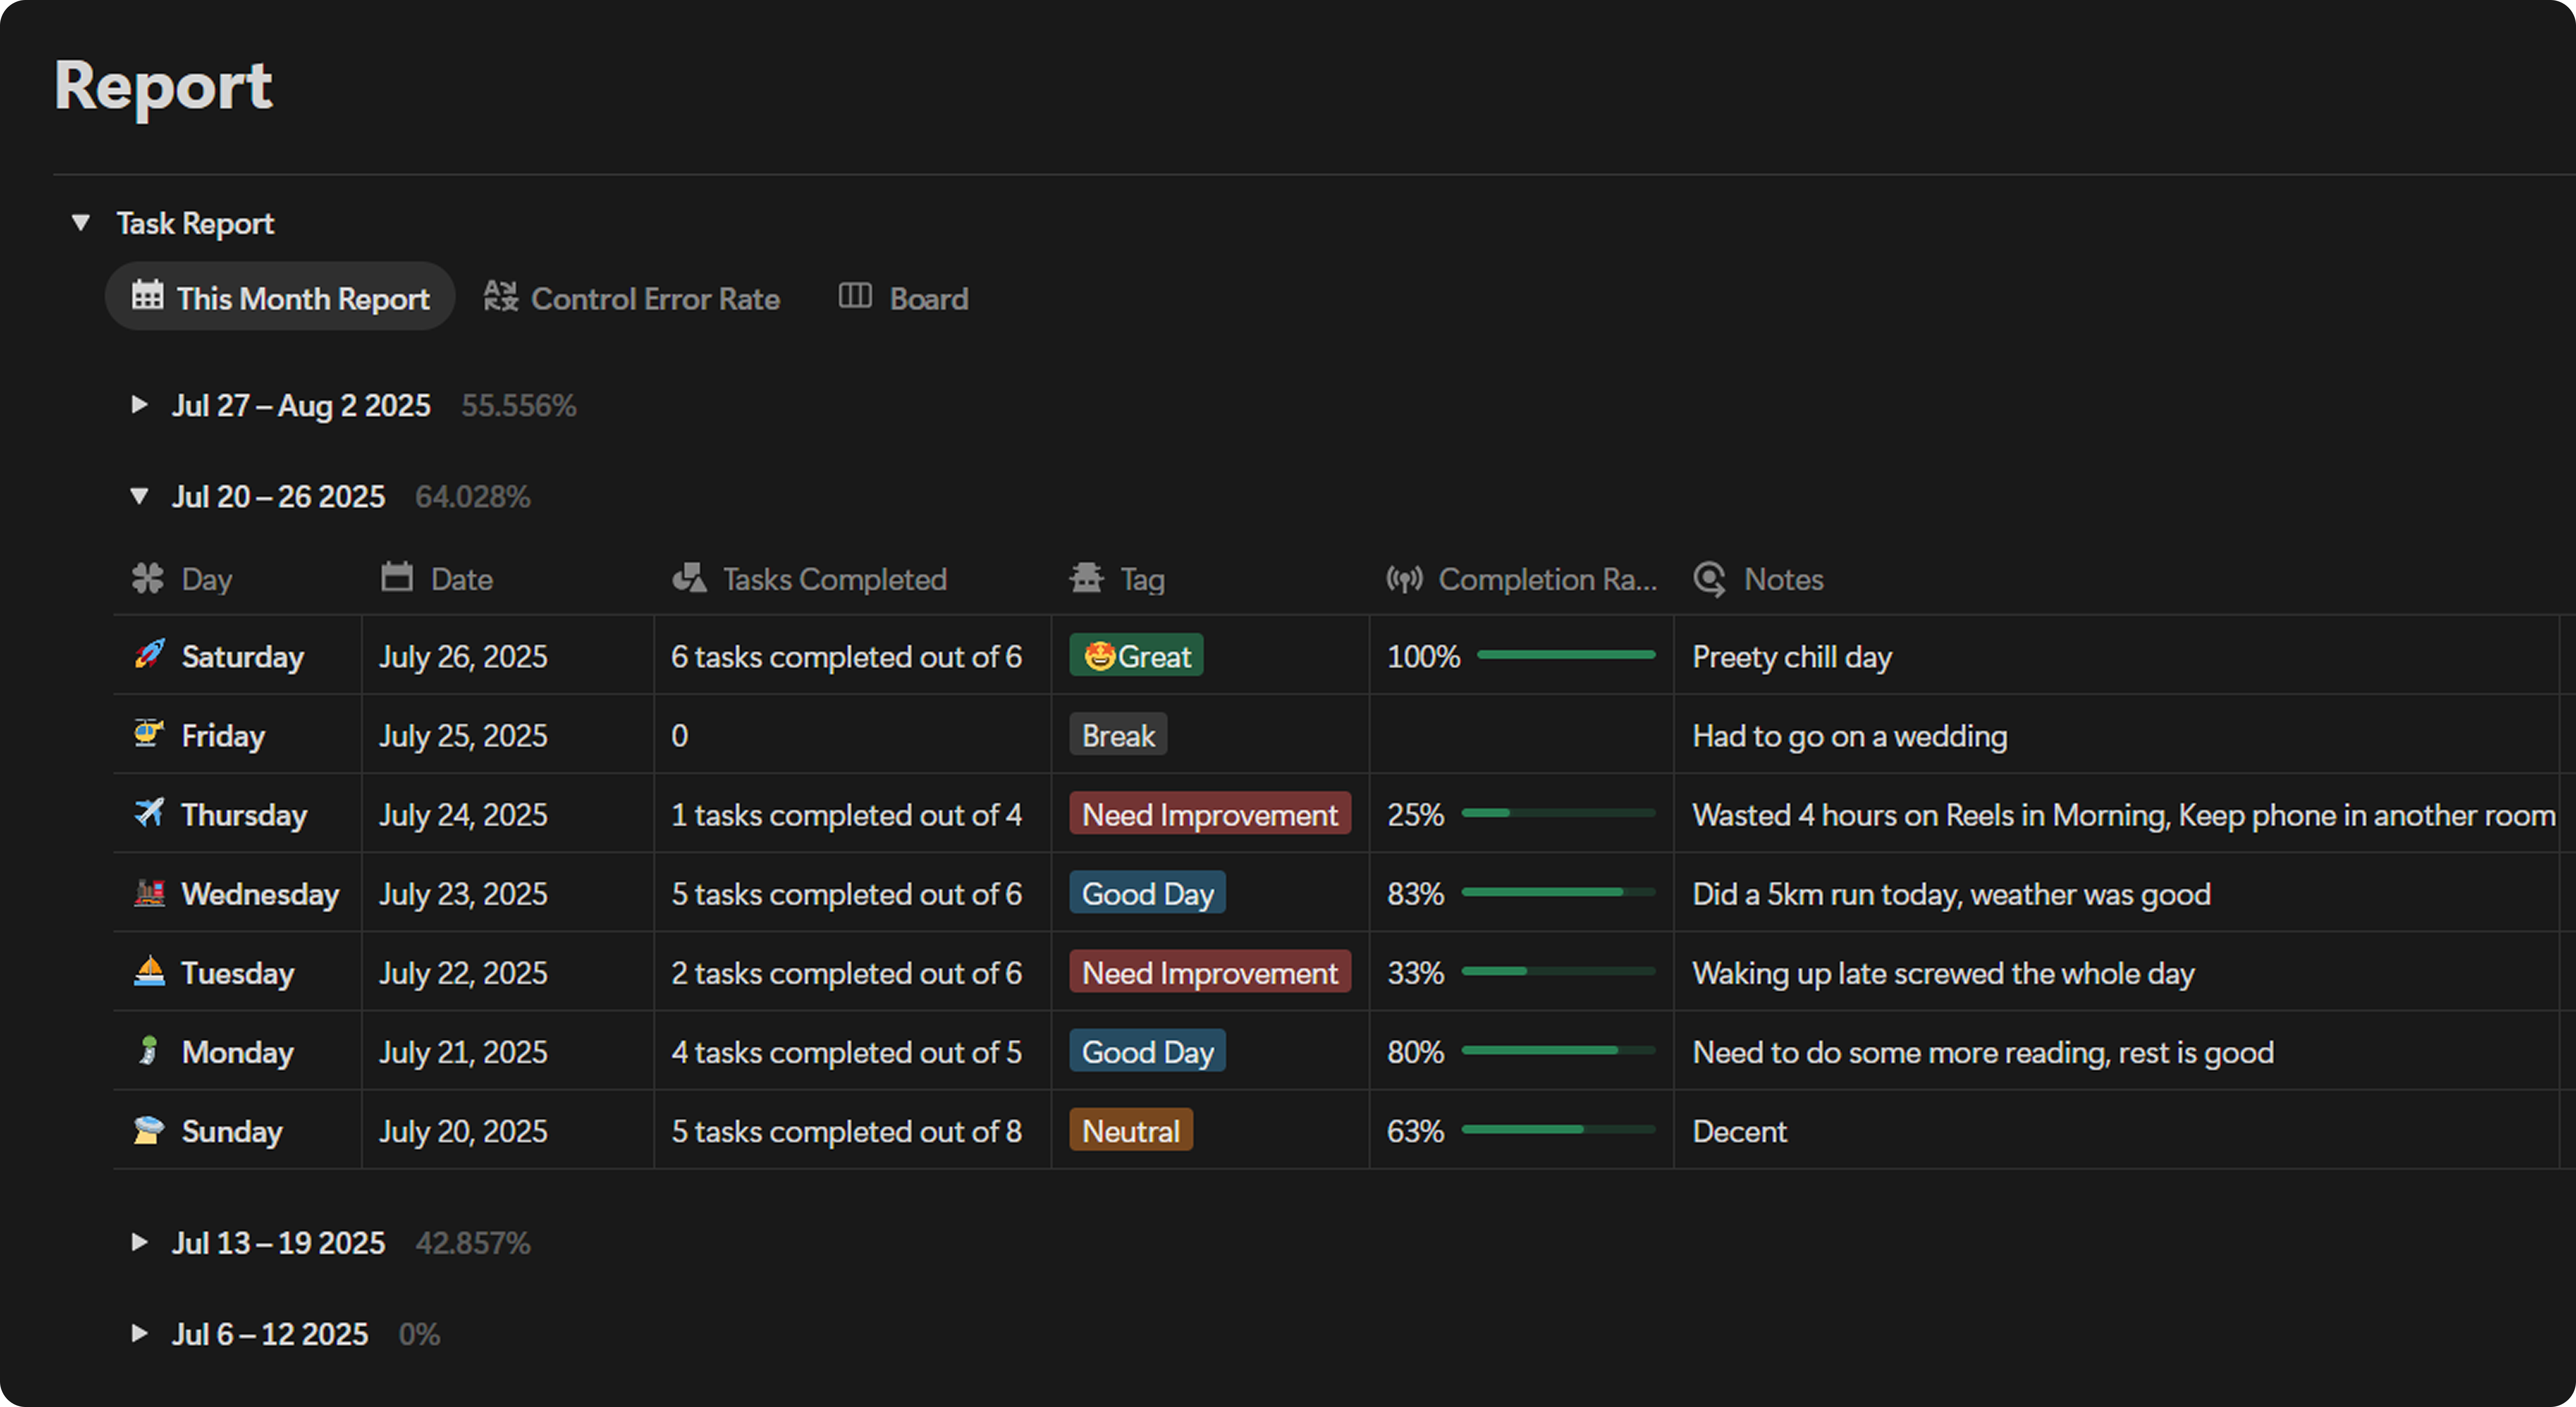
Task: Click Need Improvement tag on Tuesday
Action: pyautogui.click(x=1210, y=972)
